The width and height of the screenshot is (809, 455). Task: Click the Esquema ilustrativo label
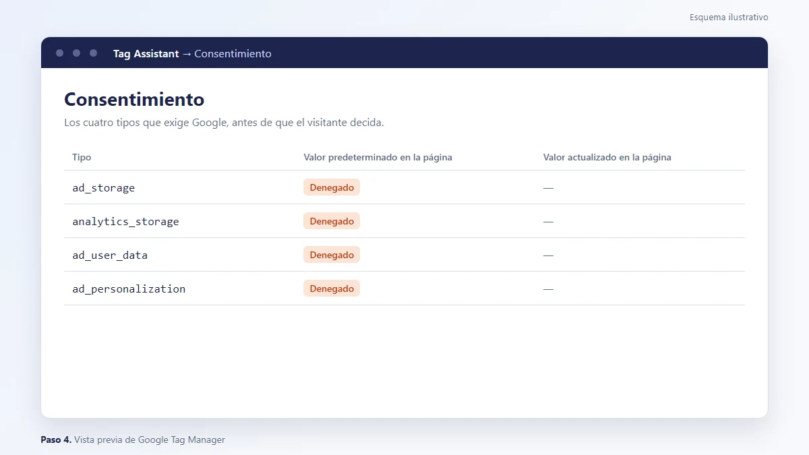[x=729, y=18]
